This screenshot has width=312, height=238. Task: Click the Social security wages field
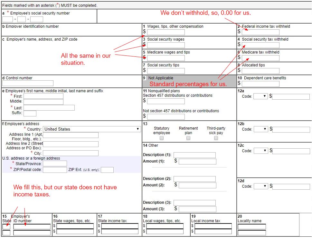[166, 45]
